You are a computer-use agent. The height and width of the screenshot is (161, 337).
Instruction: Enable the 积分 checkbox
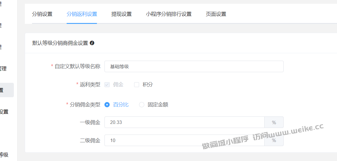pyautogui.click(x=137, y=85)
